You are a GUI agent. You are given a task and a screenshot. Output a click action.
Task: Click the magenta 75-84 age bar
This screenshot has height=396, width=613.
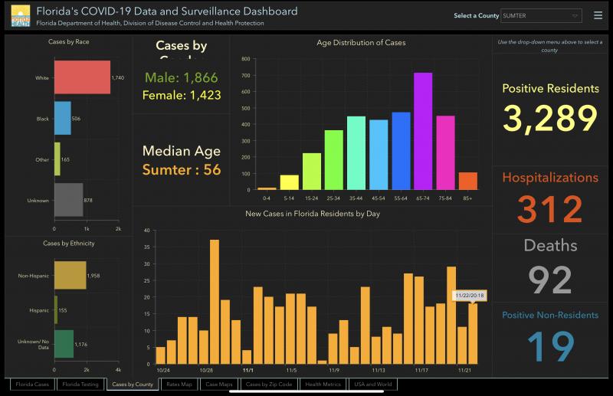pos(445,153)
